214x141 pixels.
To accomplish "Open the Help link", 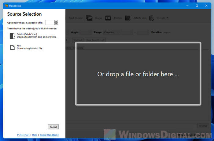I will [x=35, y=135].
